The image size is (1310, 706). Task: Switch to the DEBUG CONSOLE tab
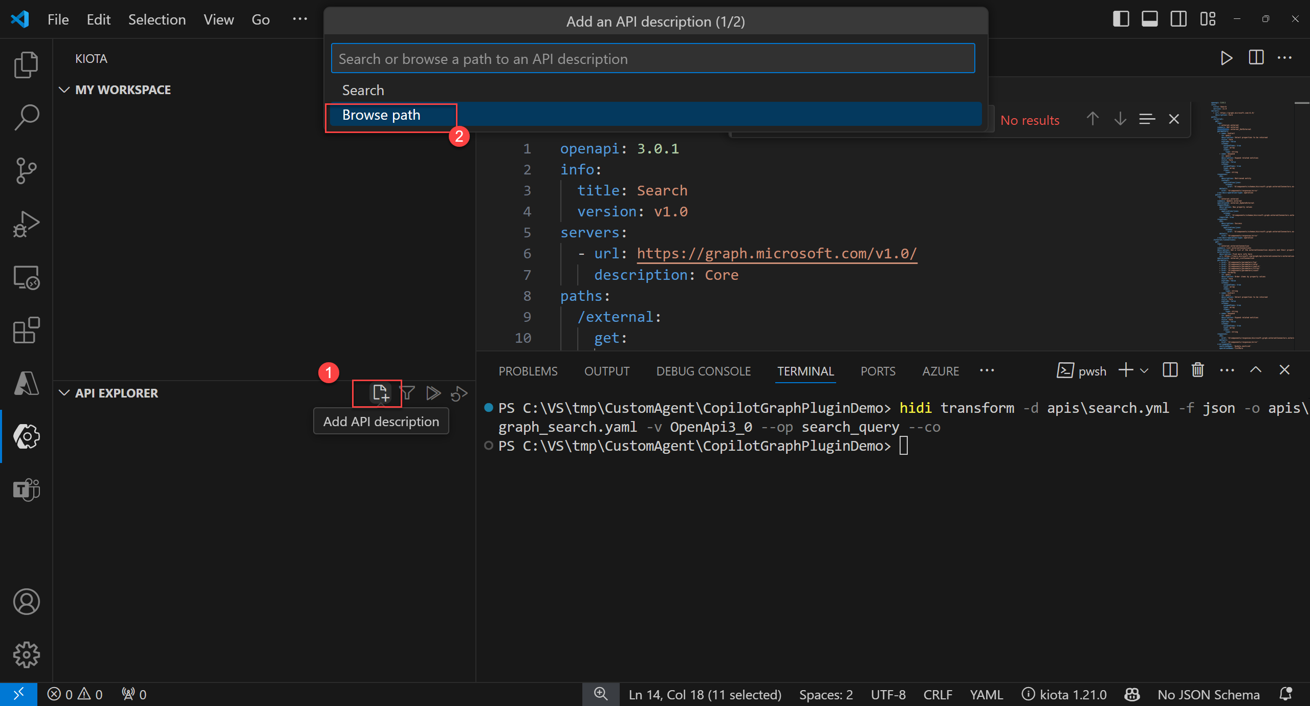pos(703,371)
